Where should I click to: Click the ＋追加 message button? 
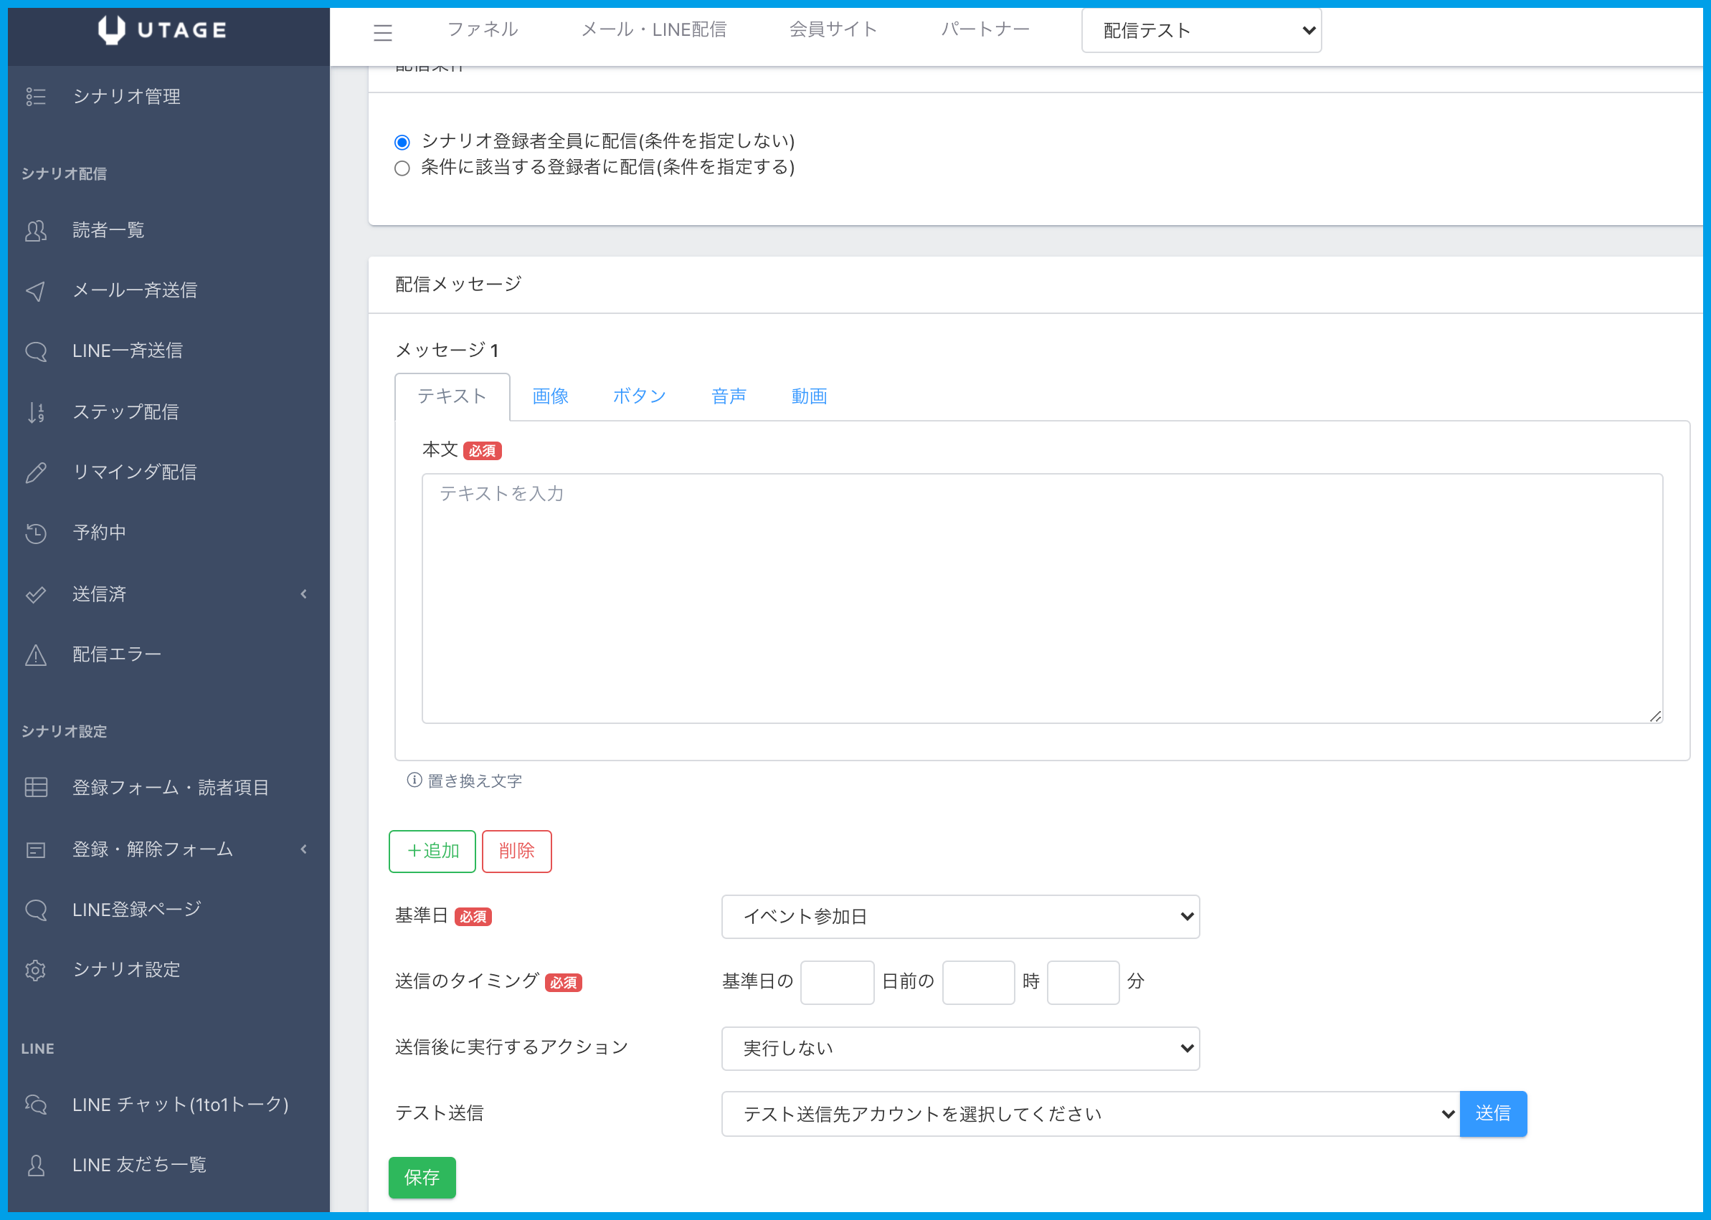click(432, 851)
